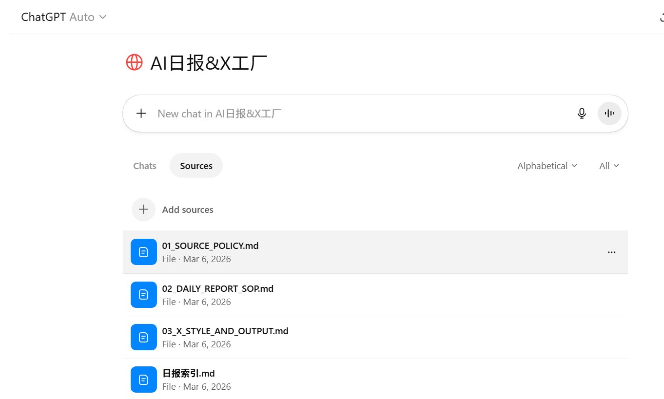Image resolution: width=664 pixels, height=399 pixels.
Task: Click the file icon for 日报索引.md
Action: (x=144, y=380)
